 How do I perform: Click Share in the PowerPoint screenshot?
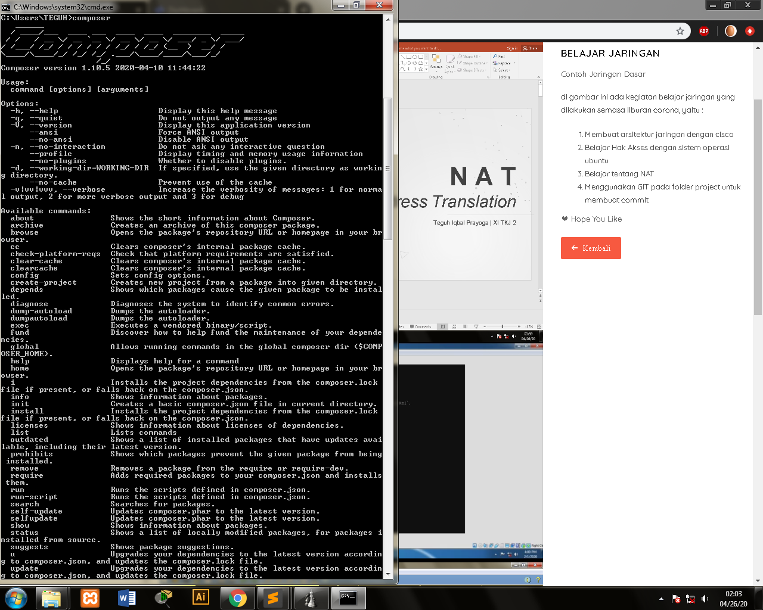tap(530, 48)
